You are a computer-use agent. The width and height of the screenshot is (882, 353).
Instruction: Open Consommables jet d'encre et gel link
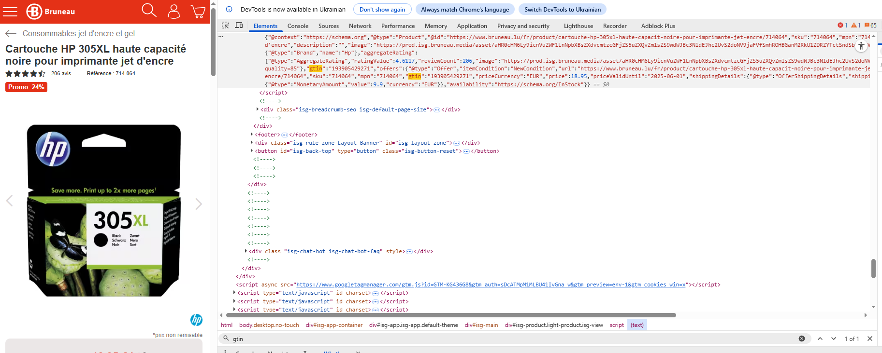(79, 33)
